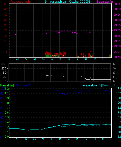
Task: Click the E compass direction label
Action: [x=114, y=77]
